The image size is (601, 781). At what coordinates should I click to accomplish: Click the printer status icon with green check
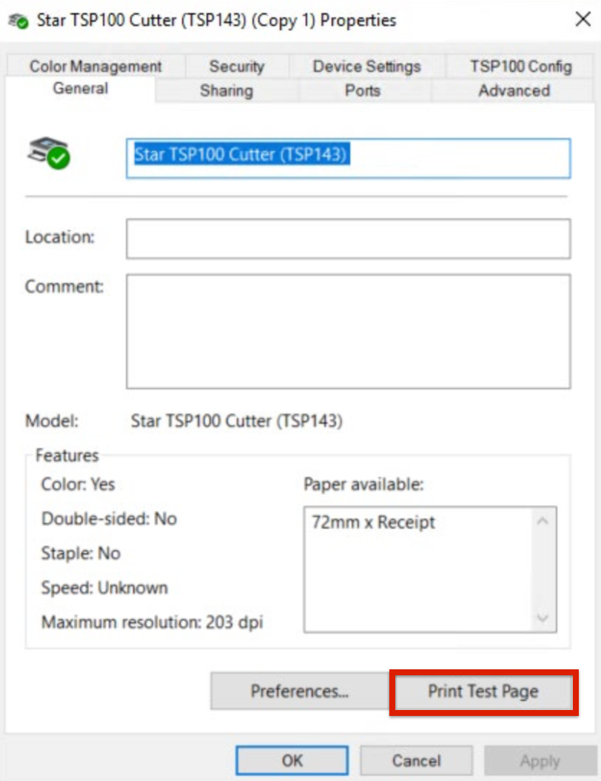49,153
